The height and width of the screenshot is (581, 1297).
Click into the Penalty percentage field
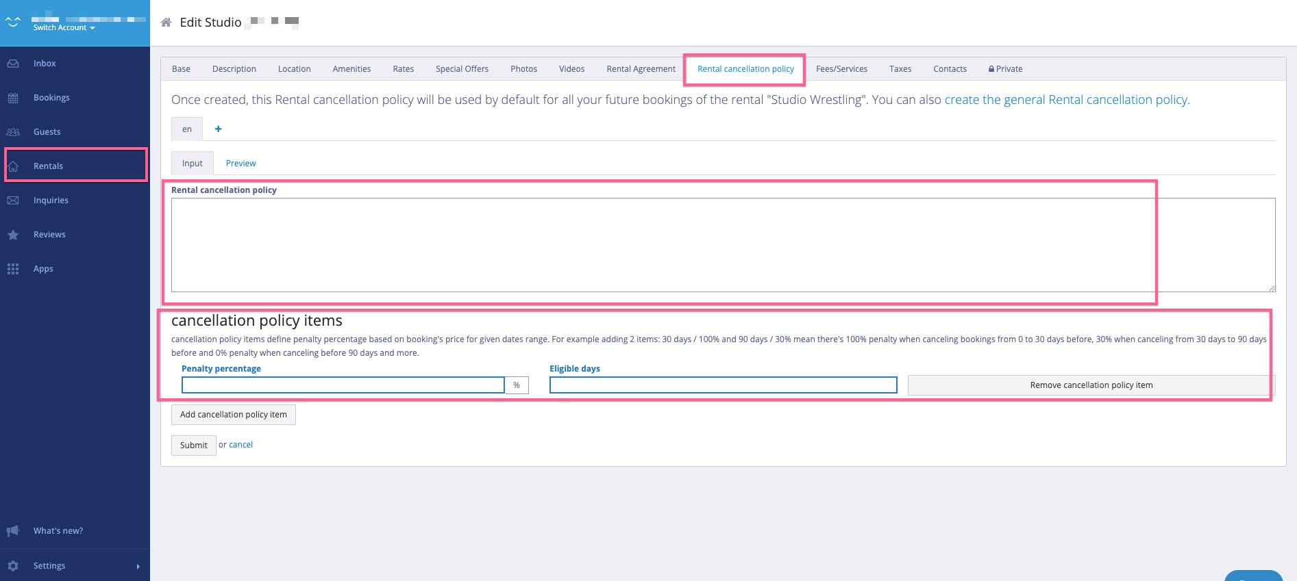pos(343,385)
